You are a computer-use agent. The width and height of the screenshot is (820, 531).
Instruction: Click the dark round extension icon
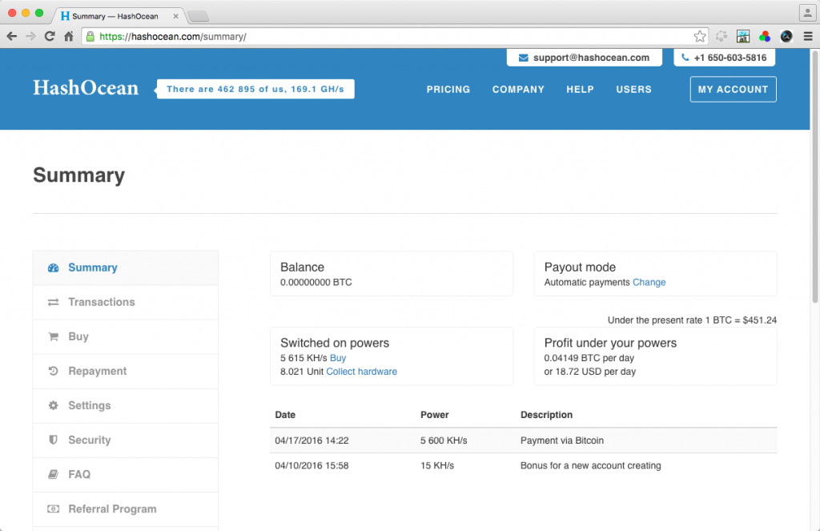(786, 36)
